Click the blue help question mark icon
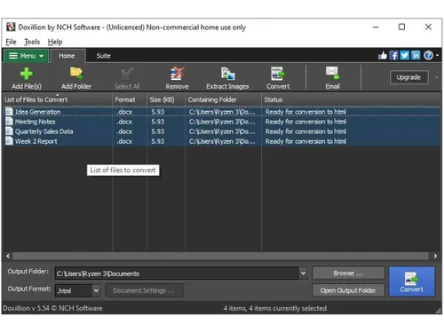Viewport: 444px width, 333px height. [x=428, y=55]
